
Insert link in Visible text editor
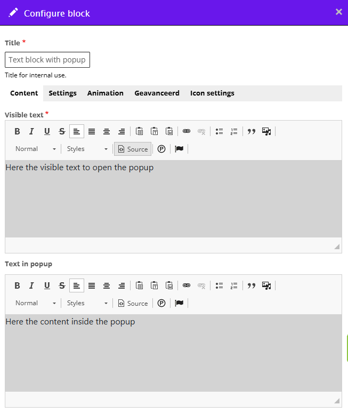coord(187,131)
